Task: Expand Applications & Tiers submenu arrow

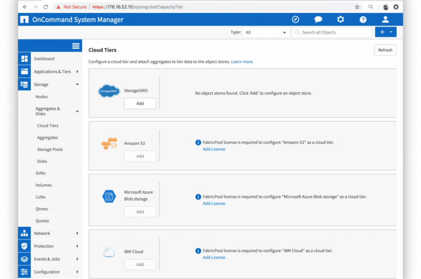Action: click(x=77, y=71)
